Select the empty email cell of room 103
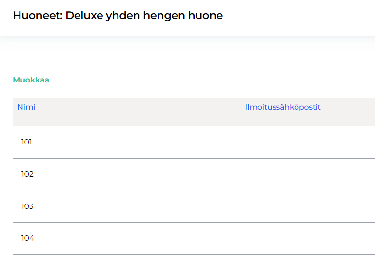 pos(307,206)
